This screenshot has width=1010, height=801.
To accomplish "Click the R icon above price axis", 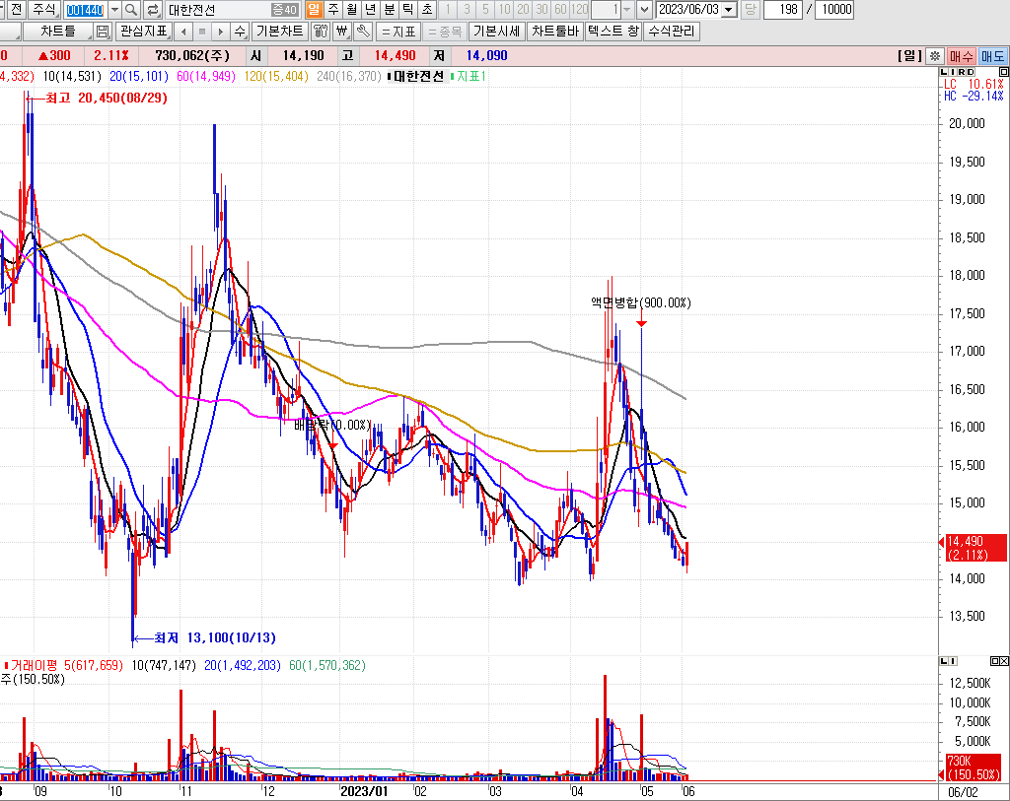I will pyautogui.click(x=962, y=72).
